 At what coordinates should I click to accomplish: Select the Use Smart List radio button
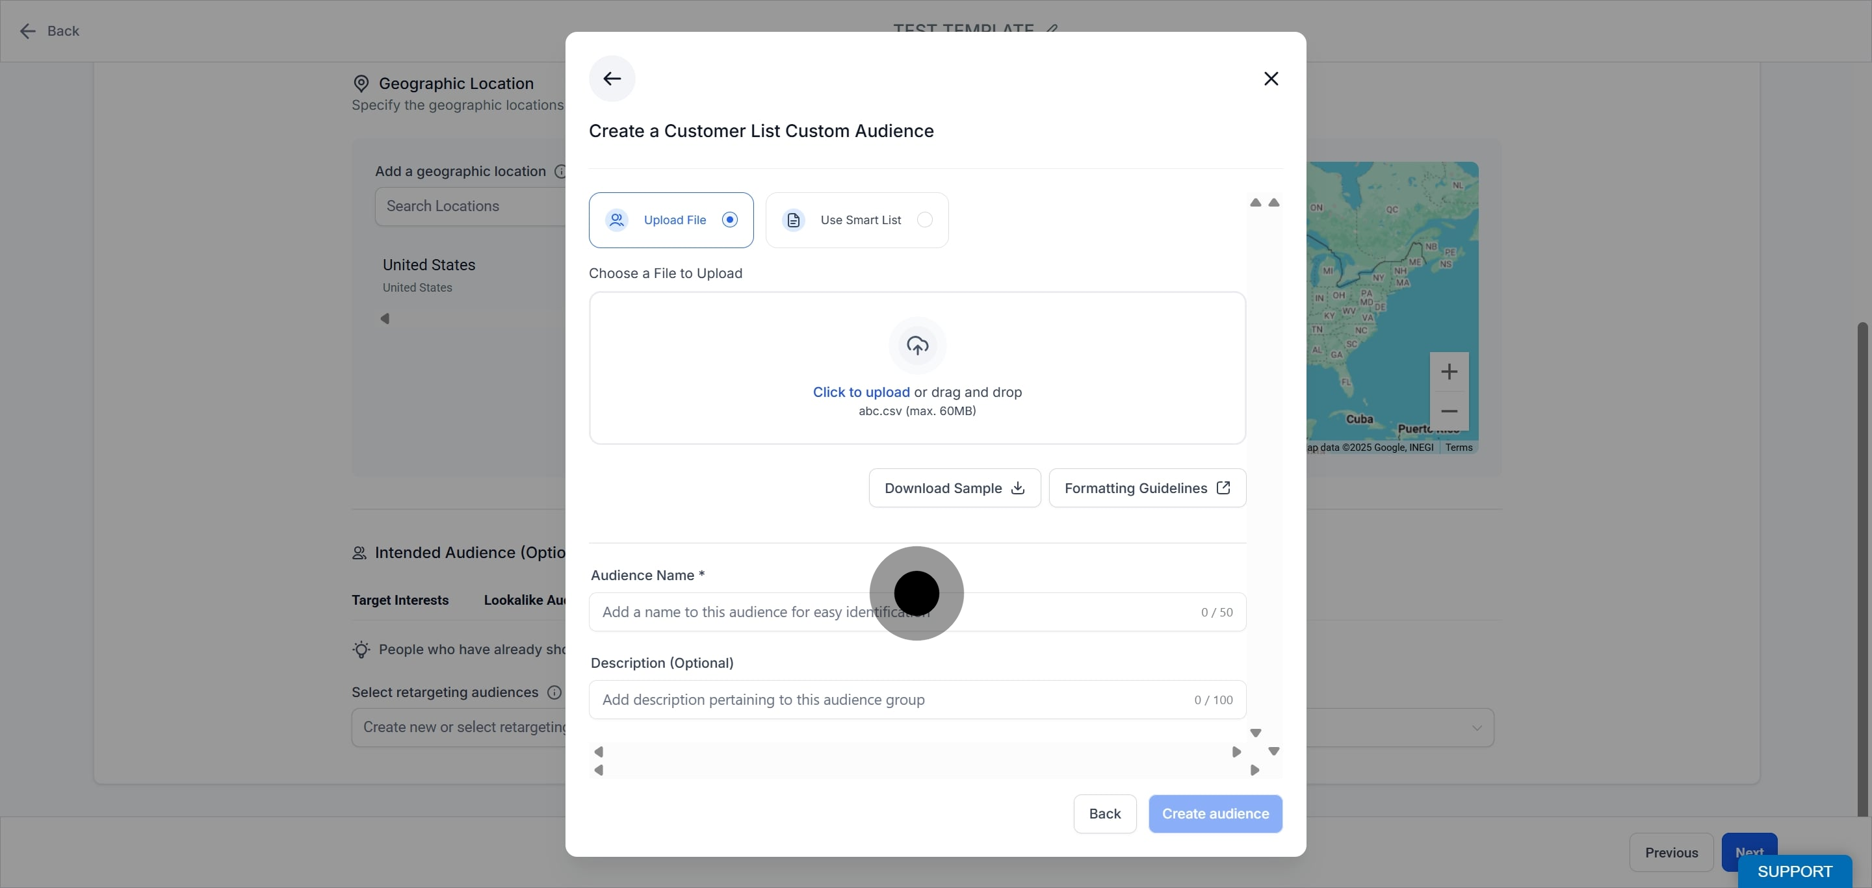tap(924, 220)
